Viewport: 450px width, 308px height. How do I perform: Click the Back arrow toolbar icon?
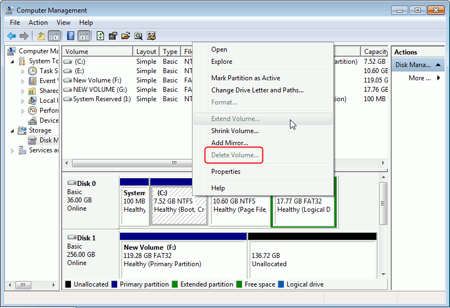click(12, 36)
